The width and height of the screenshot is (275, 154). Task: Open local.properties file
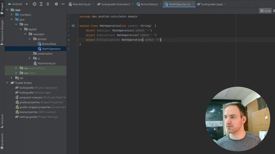37,112
